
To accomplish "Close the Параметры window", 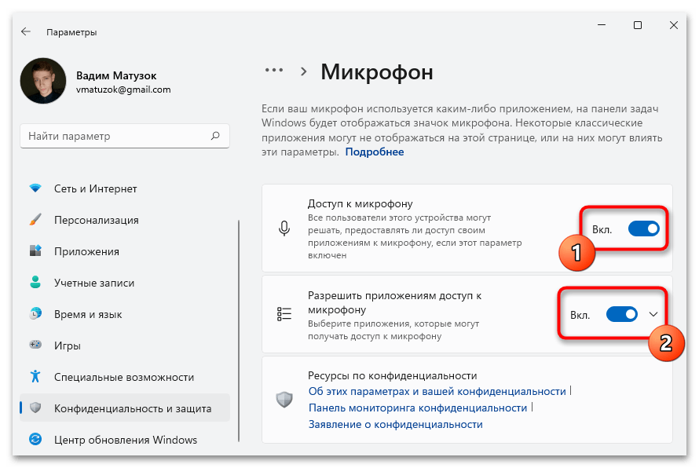I will click(674, 25).
